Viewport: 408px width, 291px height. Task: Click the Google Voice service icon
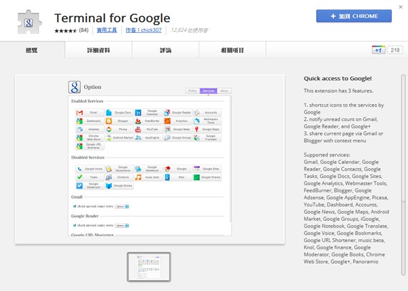[x=79, y=168]
